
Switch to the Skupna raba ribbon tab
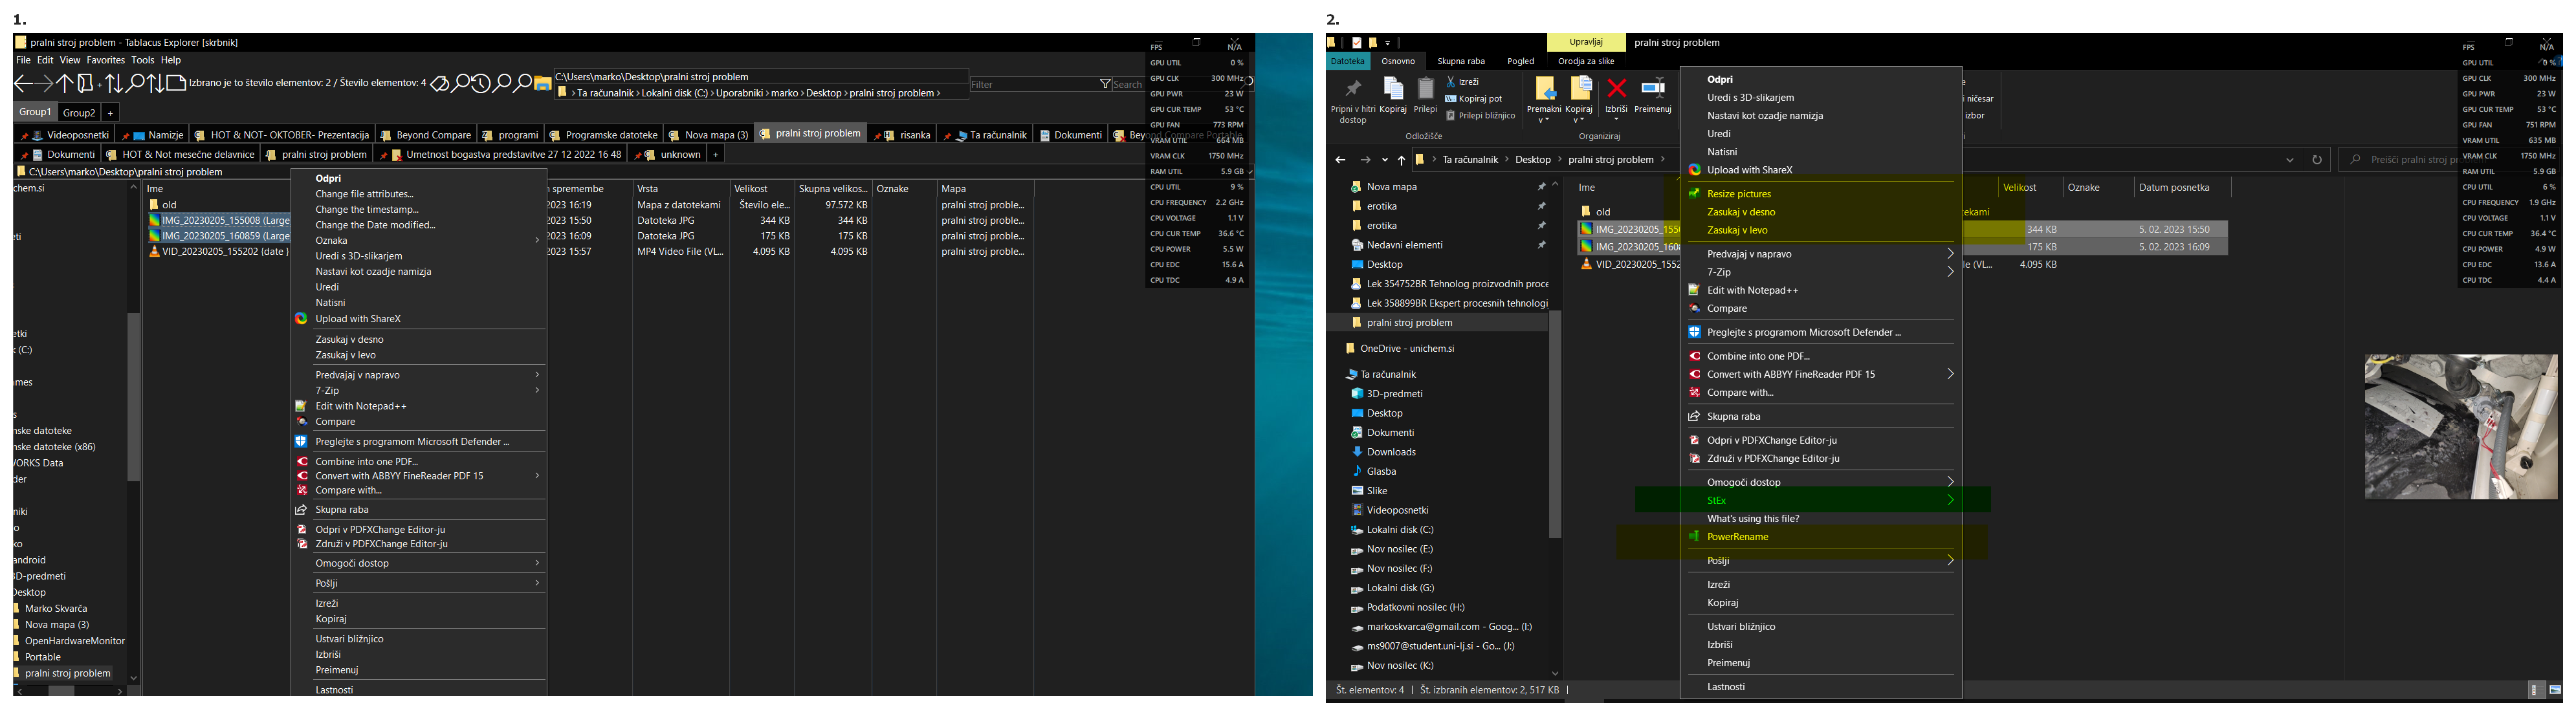click(x=1461, y=61)
